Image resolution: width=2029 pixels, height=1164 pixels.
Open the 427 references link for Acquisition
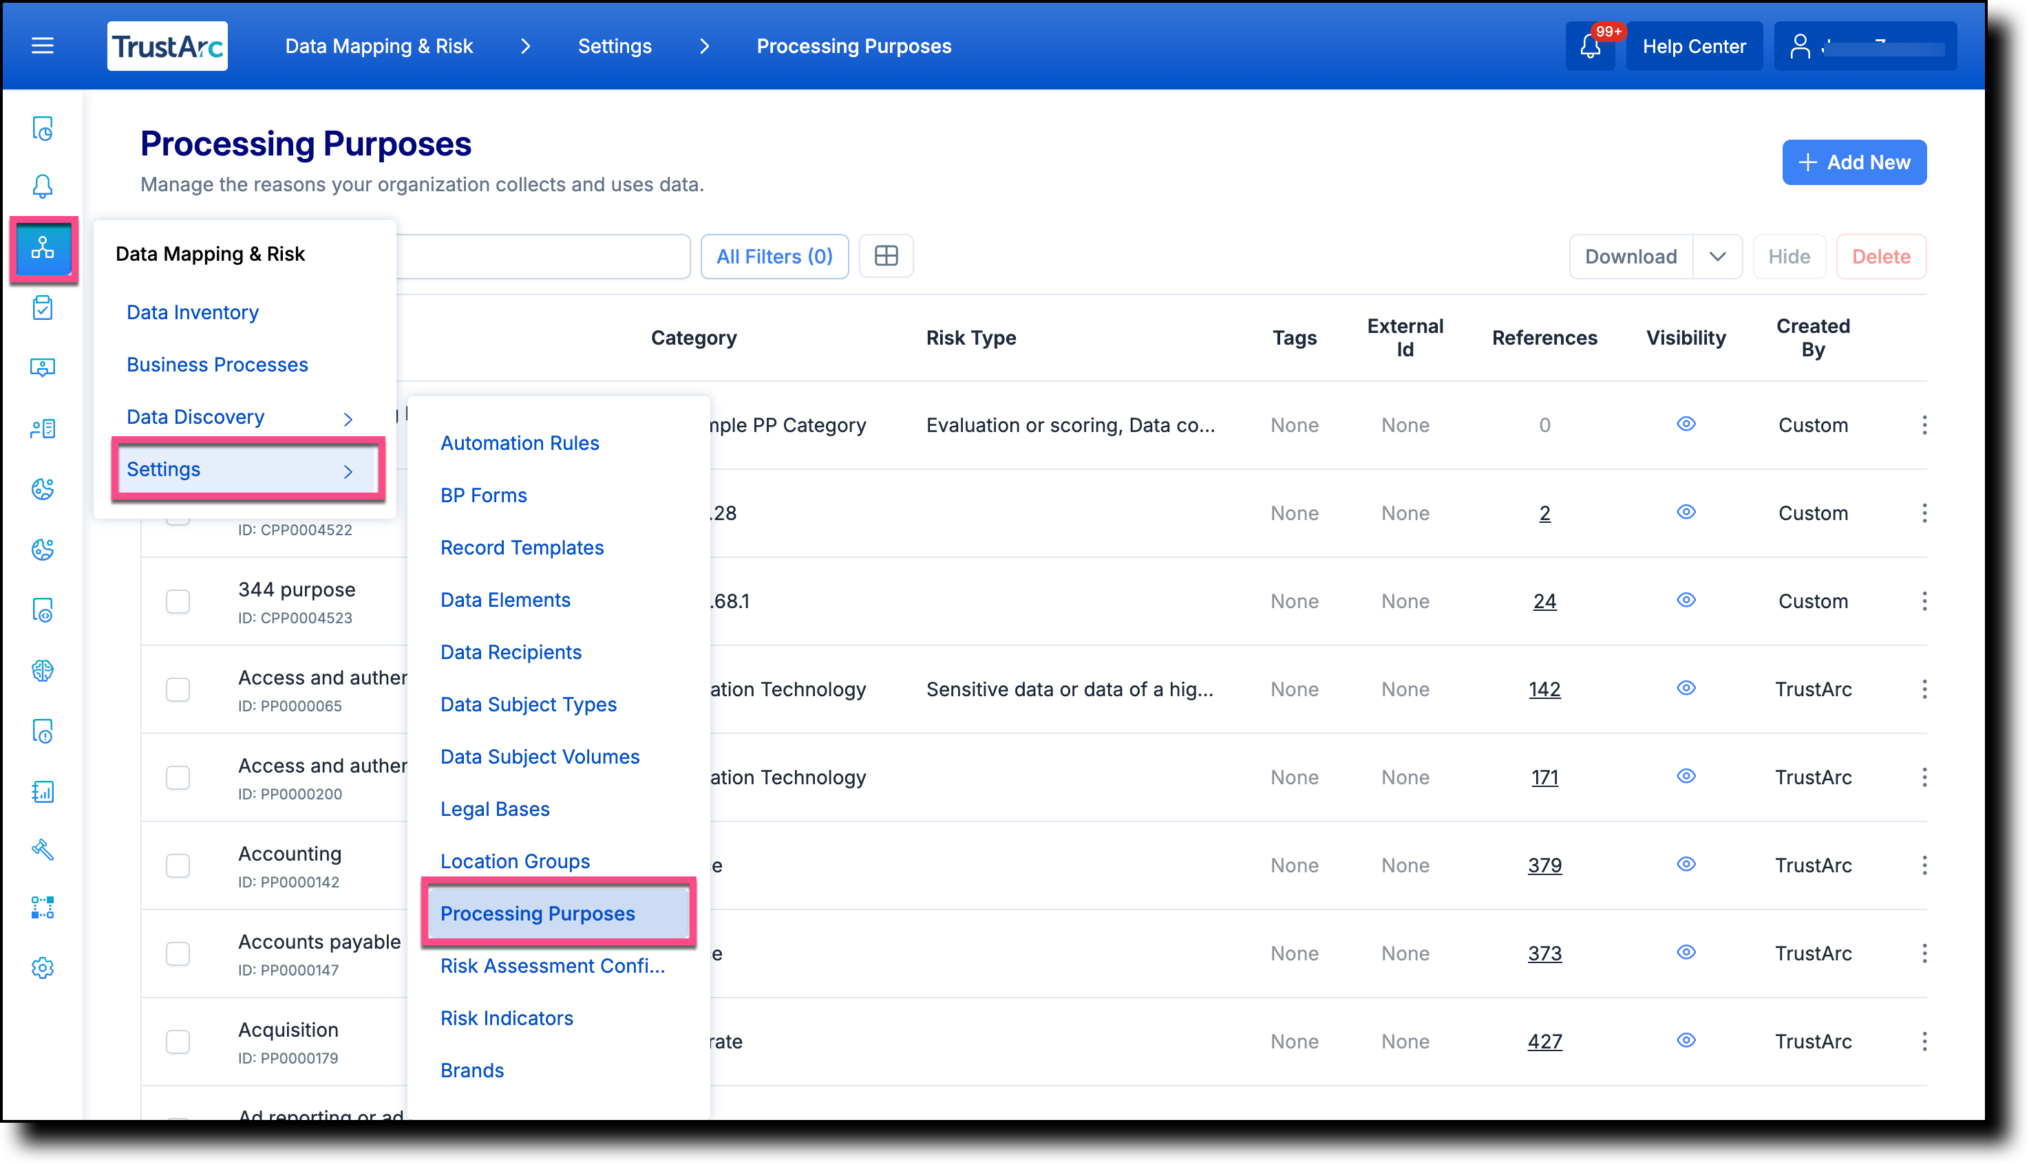[1544, 1041]
